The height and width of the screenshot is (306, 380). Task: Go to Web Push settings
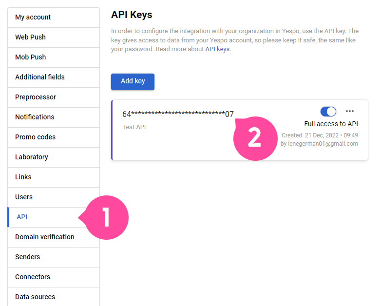click(x=53, y=38)
